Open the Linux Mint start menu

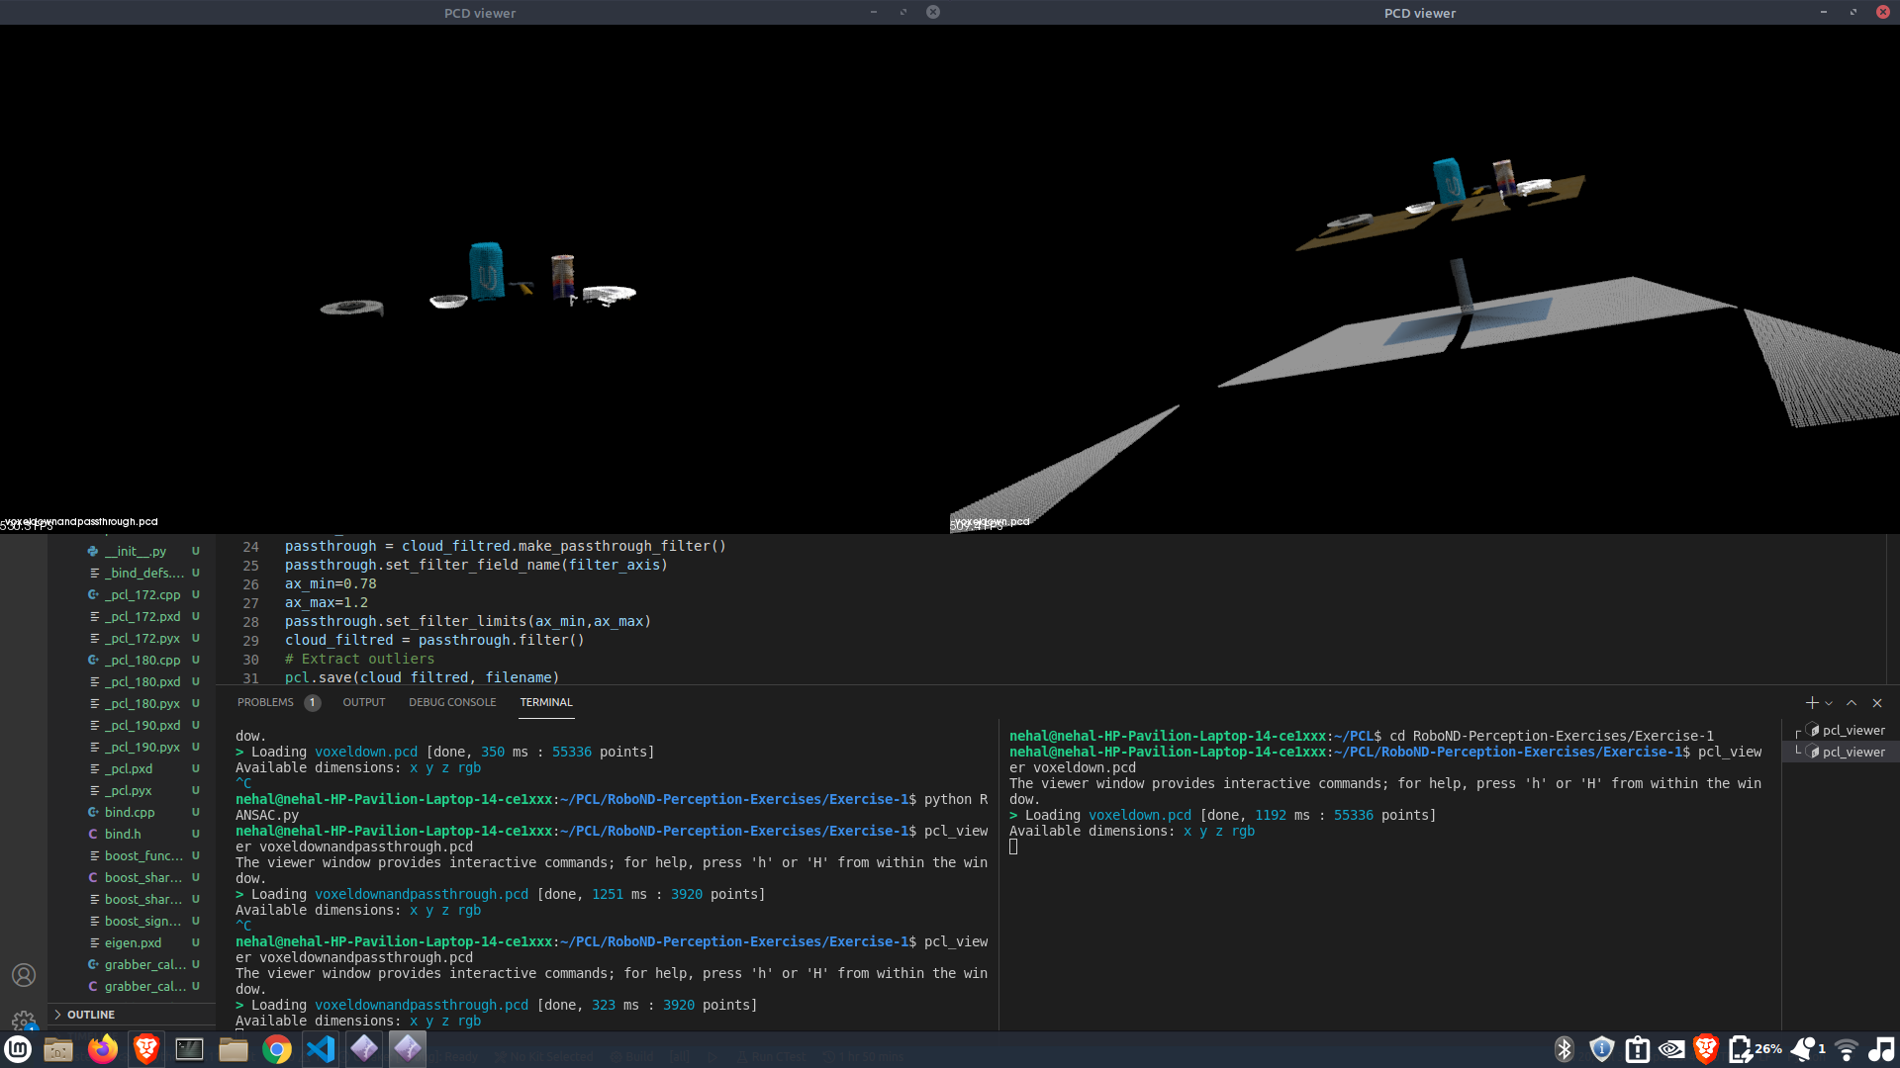pos(18,1049)
